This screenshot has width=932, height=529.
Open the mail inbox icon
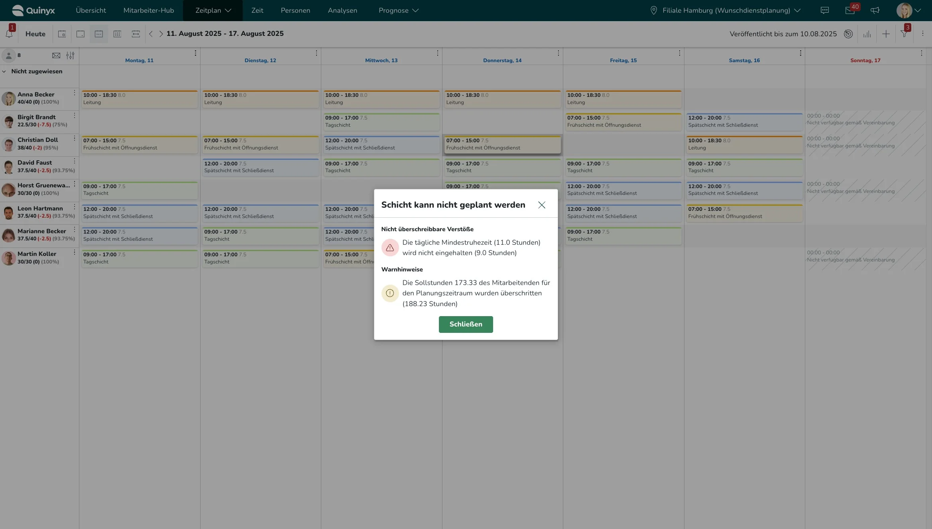(849, 11)
